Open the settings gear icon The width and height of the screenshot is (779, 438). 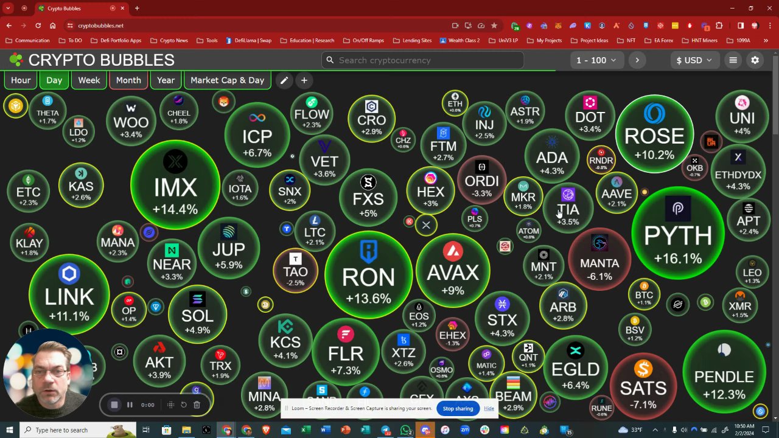[x=755, y=60]
